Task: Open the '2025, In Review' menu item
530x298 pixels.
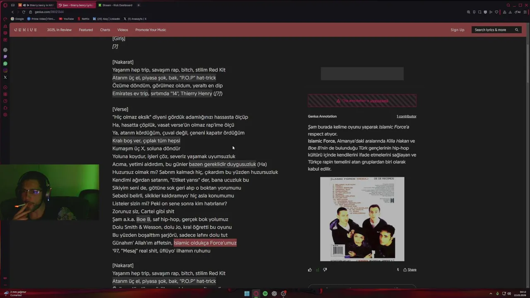Action: 59,30
